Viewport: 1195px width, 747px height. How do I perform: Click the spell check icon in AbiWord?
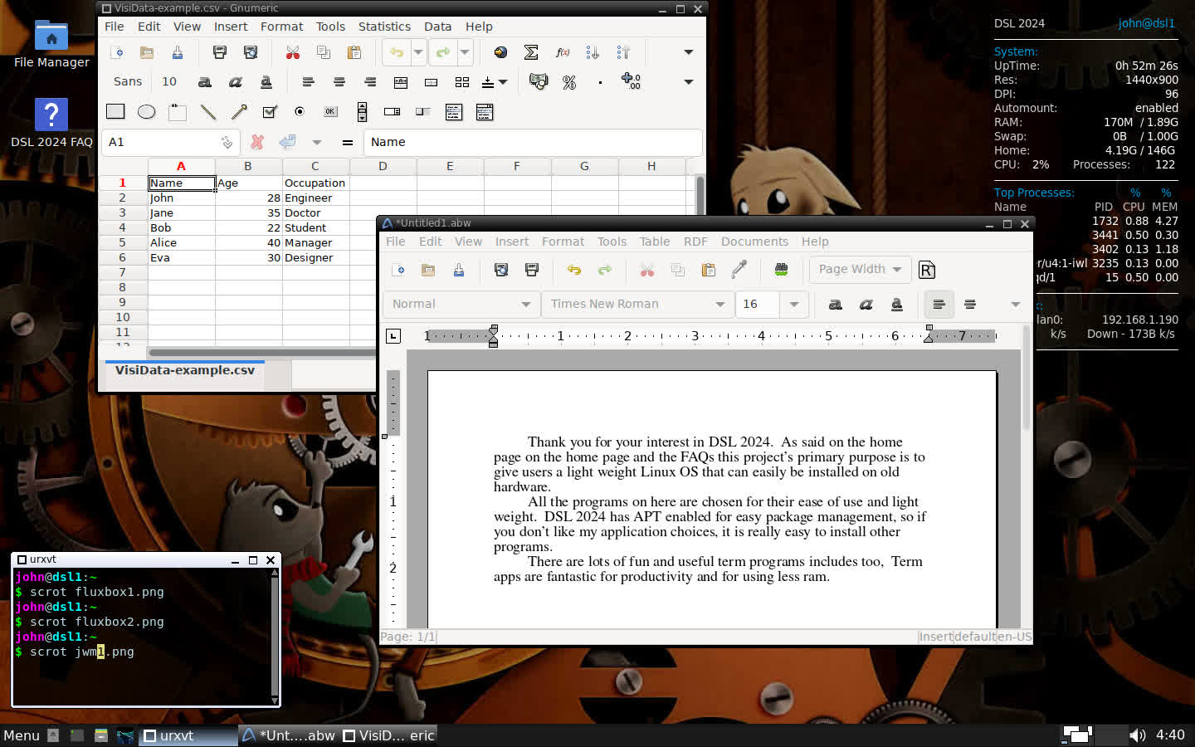pos(781,270)
